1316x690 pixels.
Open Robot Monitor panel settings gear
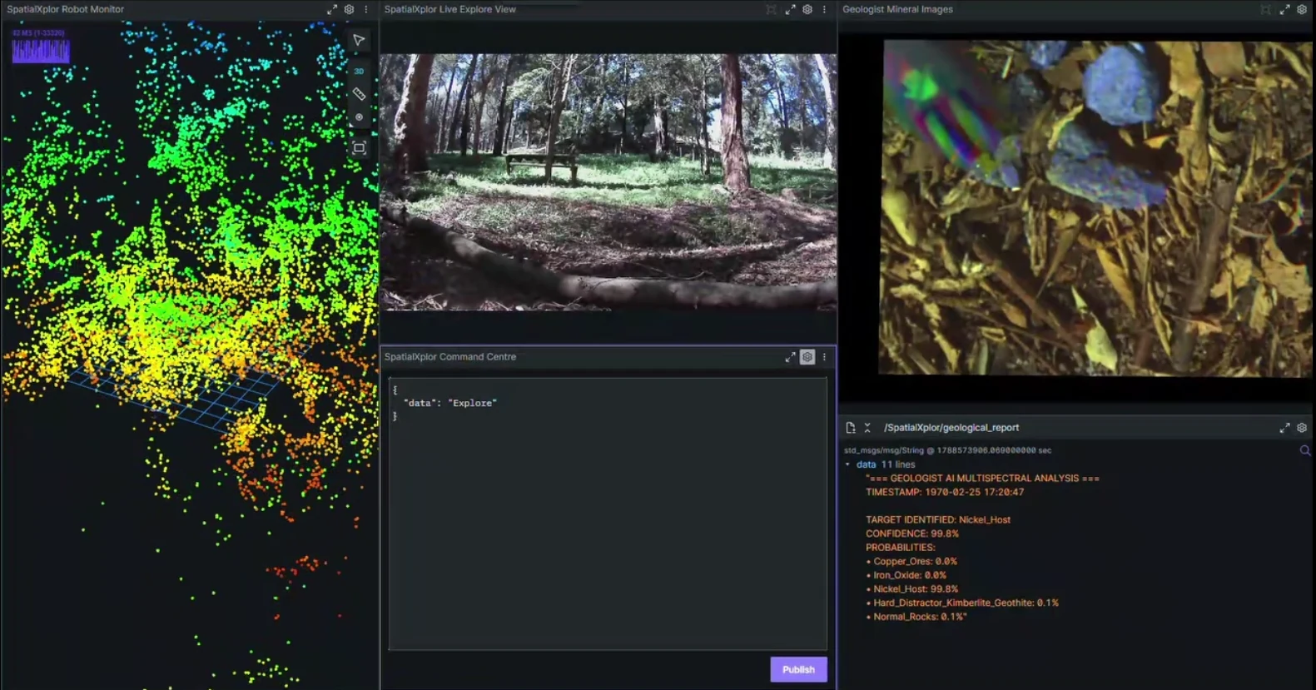[x=349, y=9]
